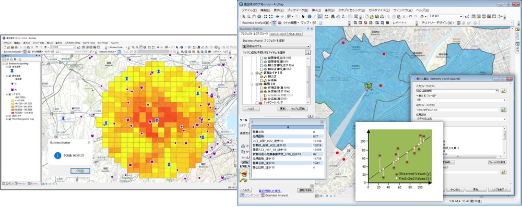522x207 pixels.
Task: Click the Undo icon in right ArcMap toolbar
Action: [x=410, y=16]
